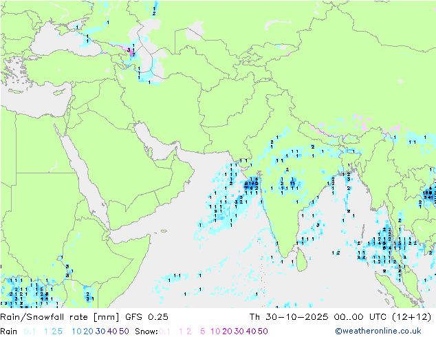This screenshot has width=436, height=337.
Task: Click the Snow legend value 40
Action: click(x=251, y=331)
